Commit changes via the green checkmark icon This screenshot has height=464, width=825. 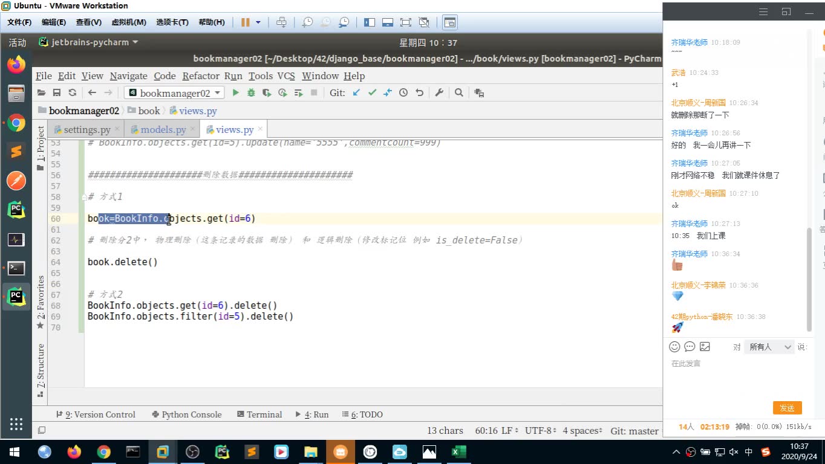pos(371,92)
